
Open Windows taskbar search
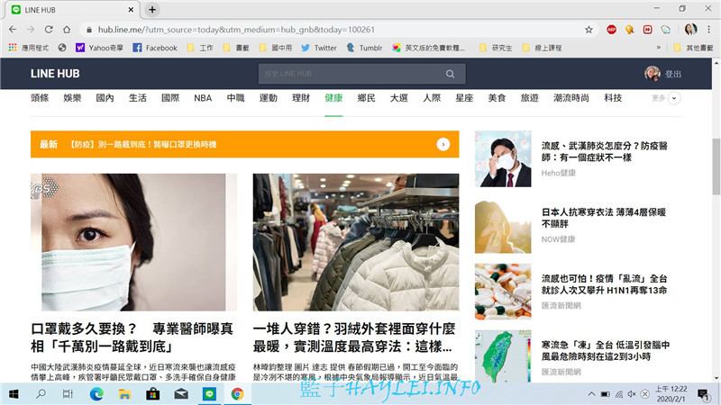click(x=41, y=394)
